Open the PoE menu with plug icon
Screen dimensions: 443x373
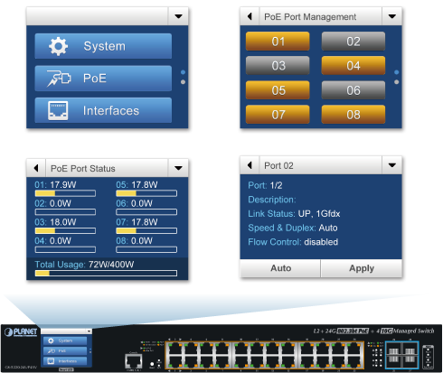103,79
